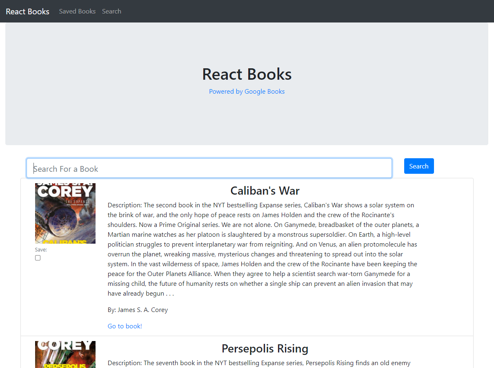Click the blue Search button

coord(419,166)
